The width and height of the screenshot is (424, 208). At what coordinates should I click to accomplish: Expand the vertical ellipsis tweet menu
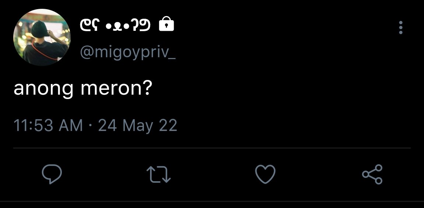click(401, 28)
